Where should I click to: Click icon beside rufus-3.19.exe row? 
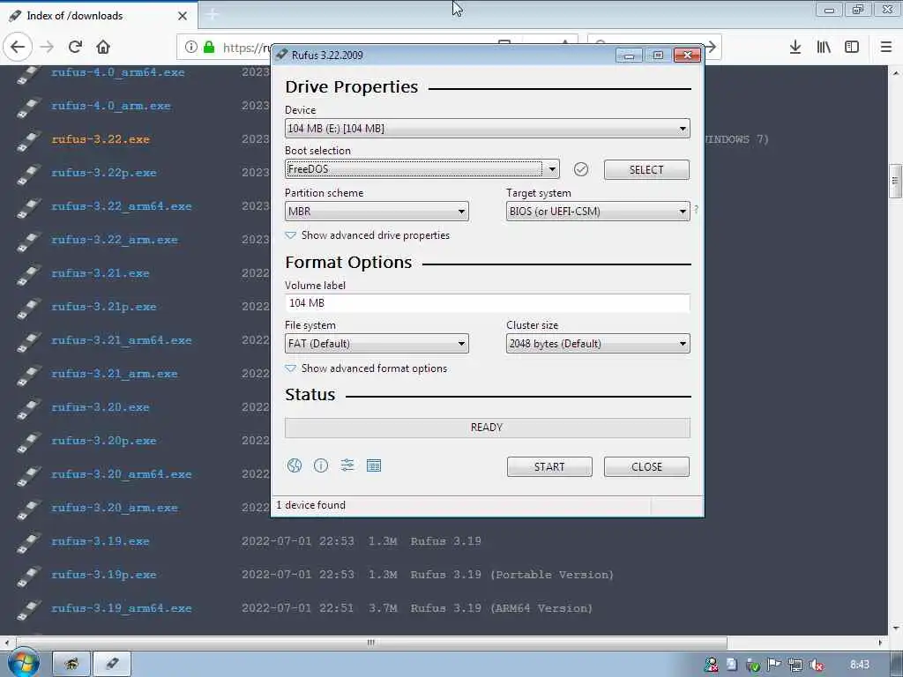coord(28,542)
